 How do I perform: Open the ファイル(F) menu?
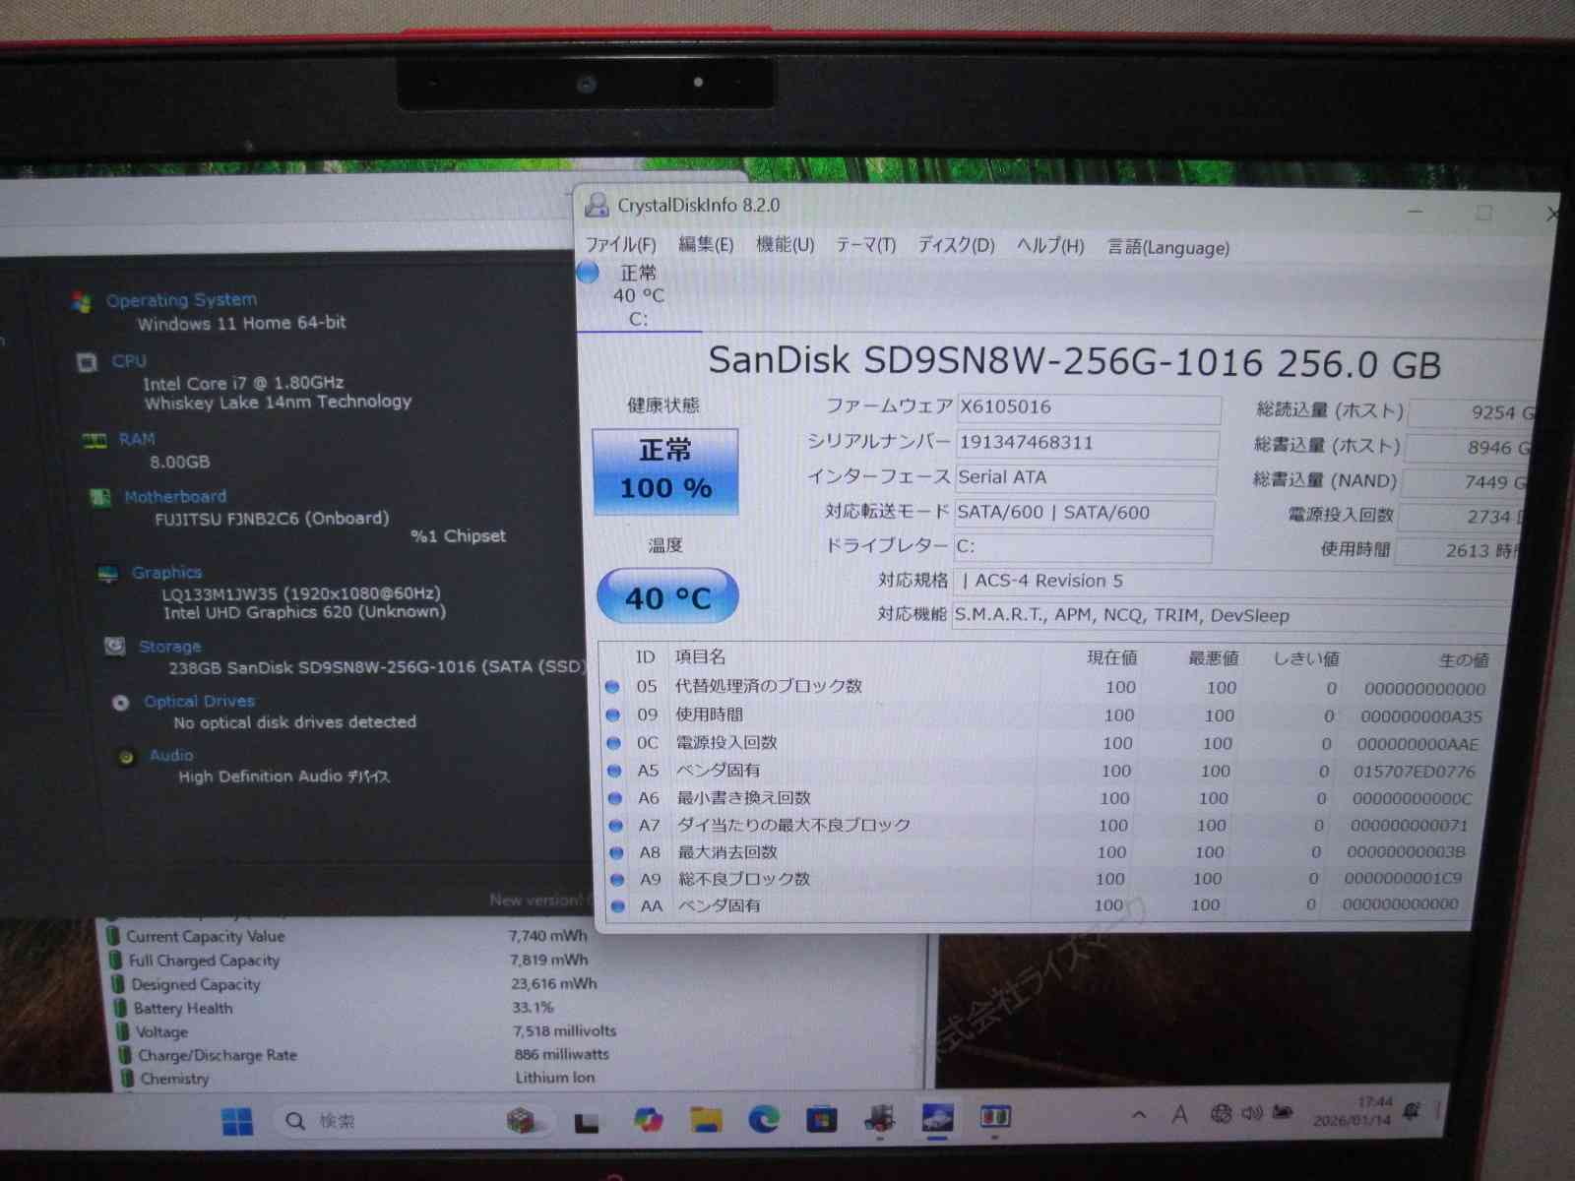(x=620, y=245)
